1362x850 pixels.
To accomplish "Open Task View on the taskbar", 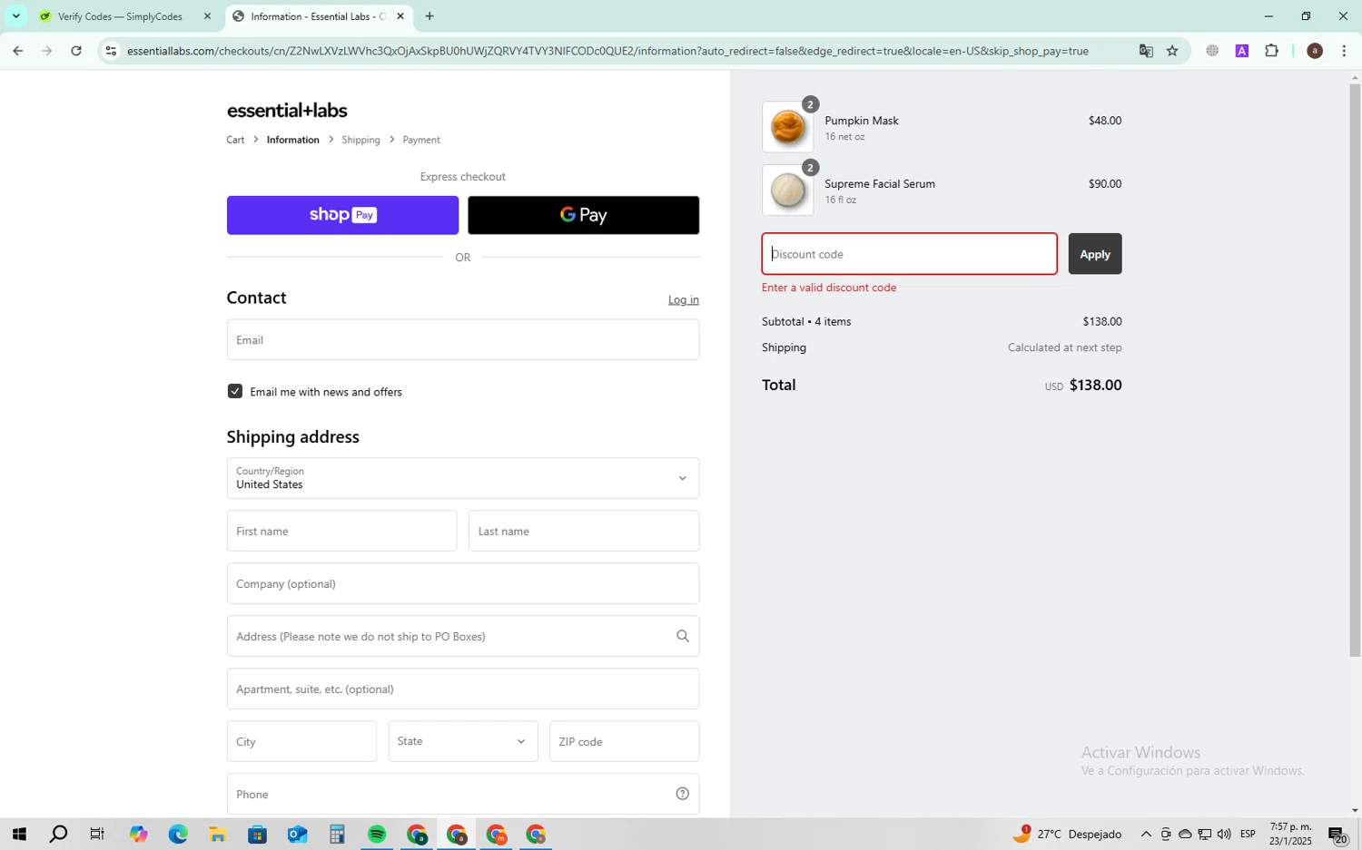I will 97,835.
